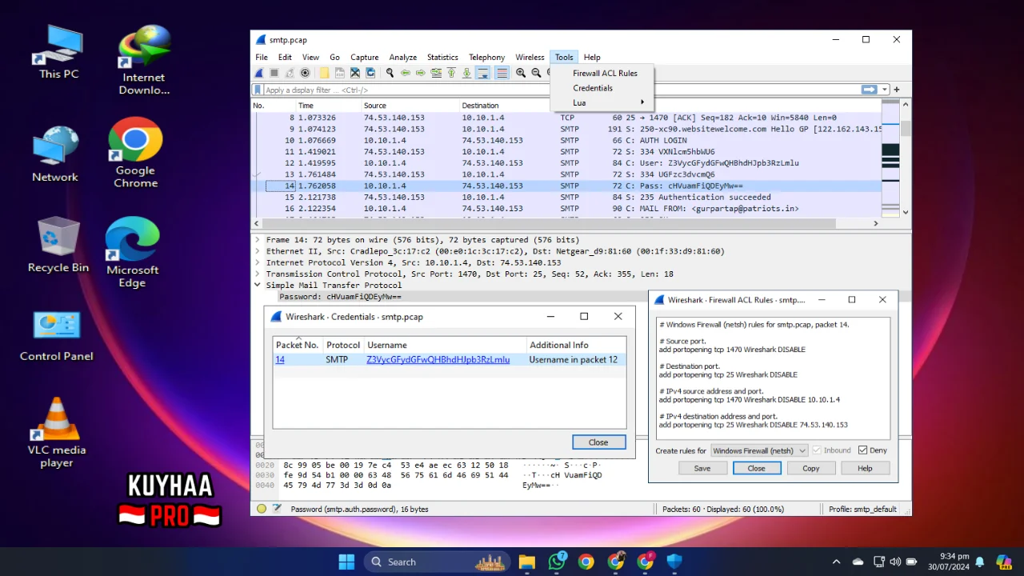Viewport: 1024px width, 576px height.
Task: Expand Internet Protocol Version 4 row
Action: pos(258,262)
